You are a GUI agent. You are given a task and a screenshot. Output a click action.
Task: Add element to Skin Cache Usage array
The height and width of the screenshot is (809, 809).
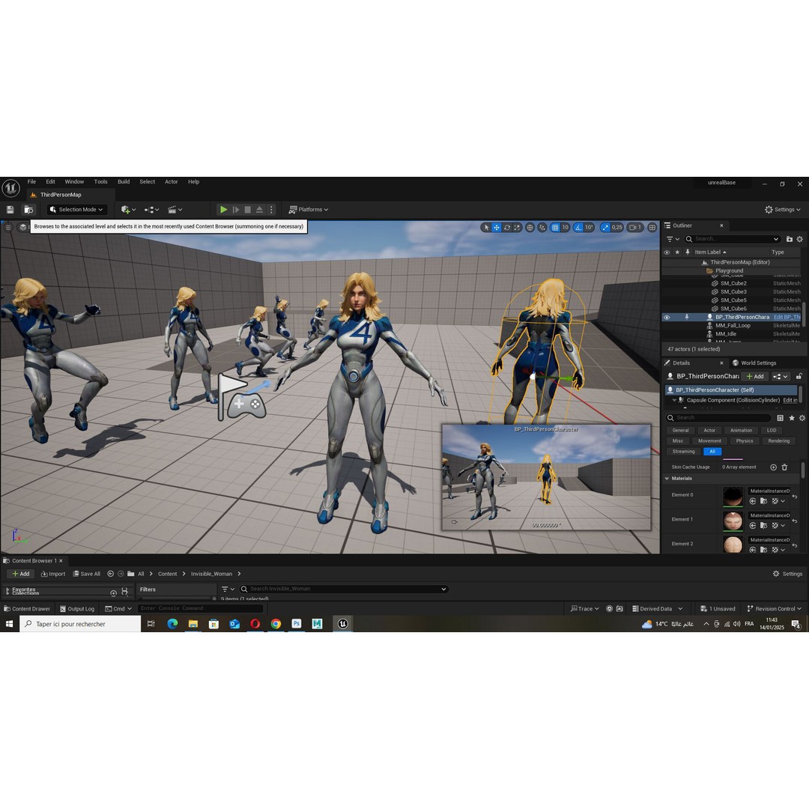pyautogui.click(x=773, y=467)
